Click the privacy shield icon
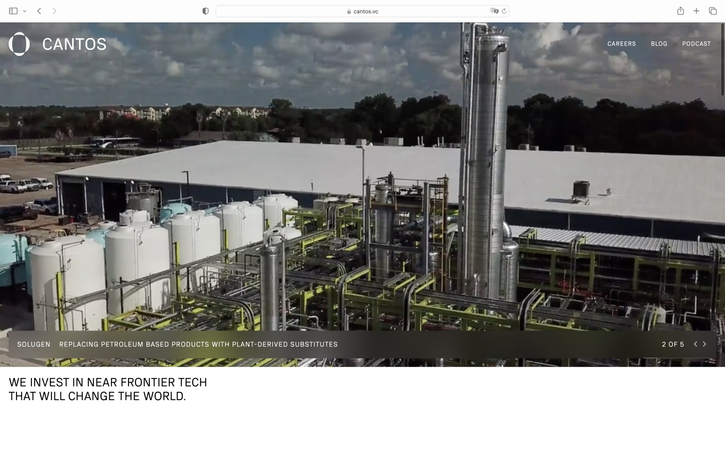725x453 pixels. click(206, 11)
